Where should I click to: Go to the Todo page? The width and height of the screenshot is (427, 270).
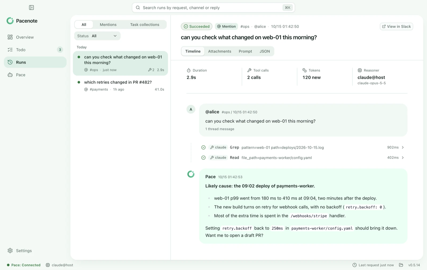click(x=35, y=50)
